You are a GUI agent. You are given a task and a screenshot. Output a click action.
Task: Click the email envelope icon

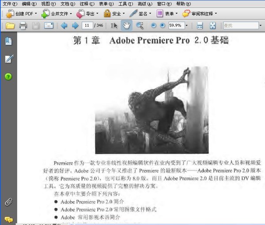coord(49,26)
